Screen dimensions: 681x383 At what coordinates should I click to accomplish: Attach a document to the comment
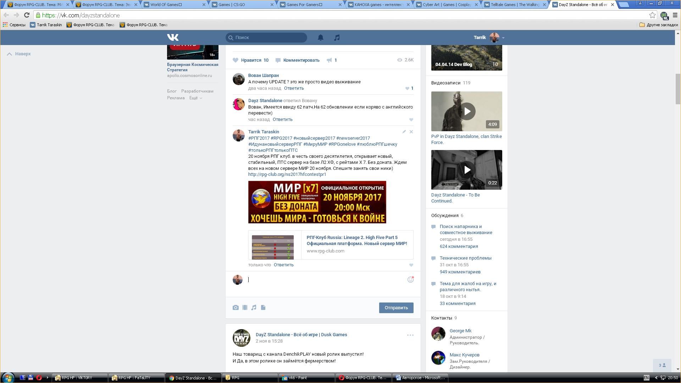coord(263,308)
